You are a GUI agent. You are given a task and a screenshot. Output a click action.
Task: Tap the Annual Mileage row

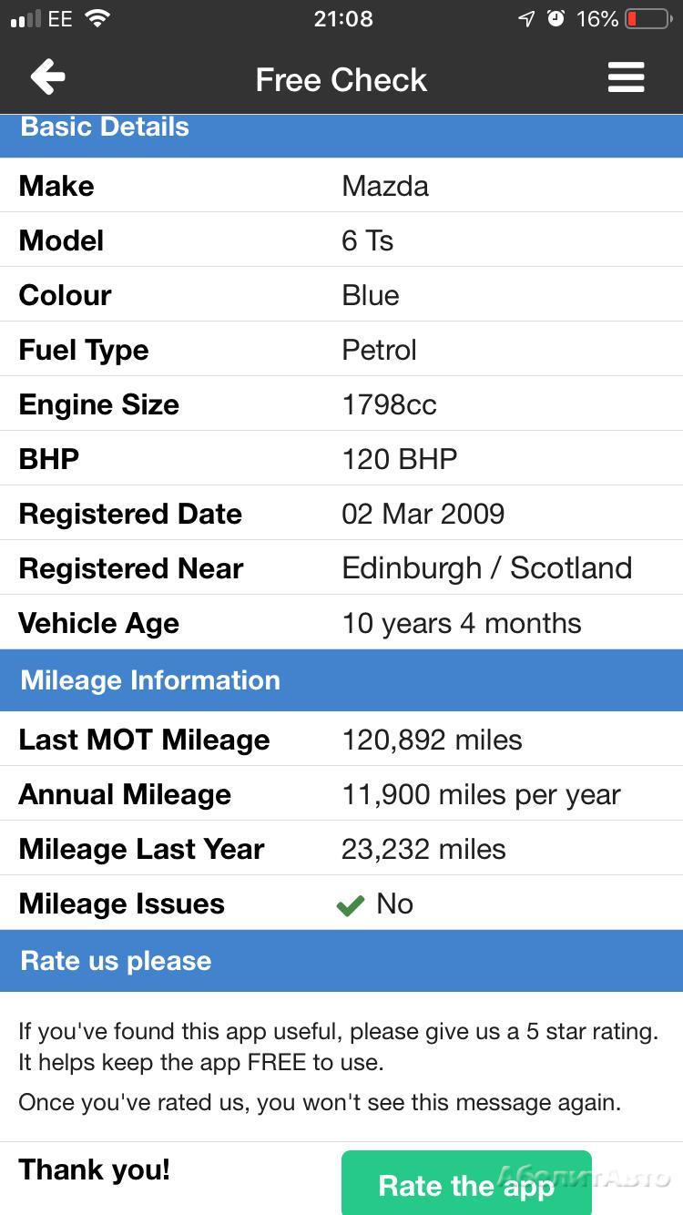(341, 794)
